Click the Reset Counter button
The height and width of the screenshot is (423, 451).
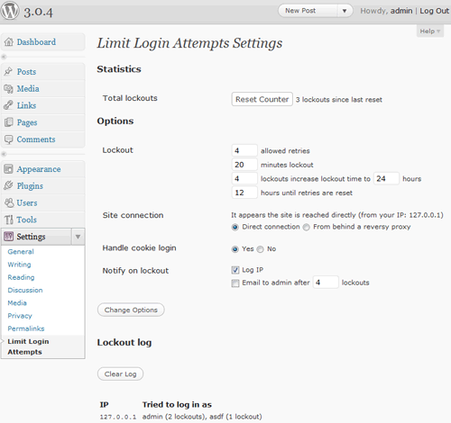tap(262, 99)
